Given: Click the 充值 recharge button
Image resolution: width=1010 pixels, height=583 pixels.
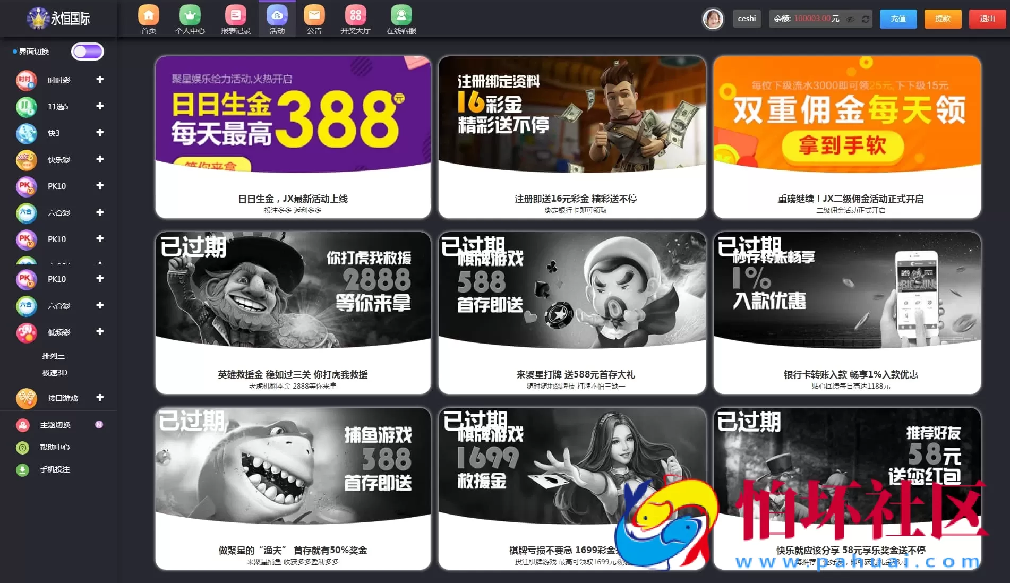Looking at the screenshot, I should 897,19.
